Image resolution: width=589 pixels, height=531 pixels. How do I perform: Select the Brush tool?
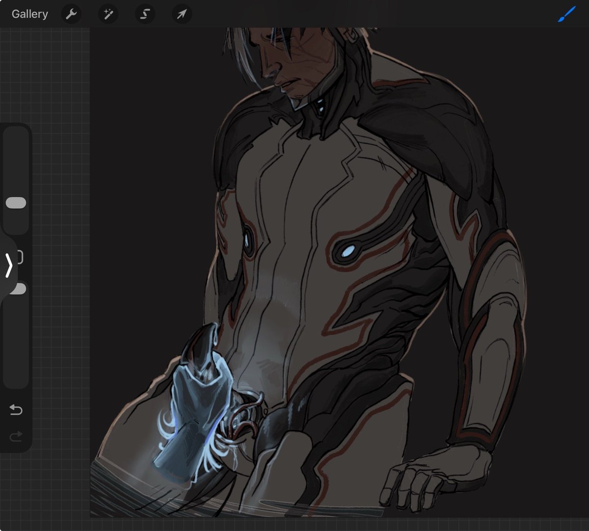(567, 14)
